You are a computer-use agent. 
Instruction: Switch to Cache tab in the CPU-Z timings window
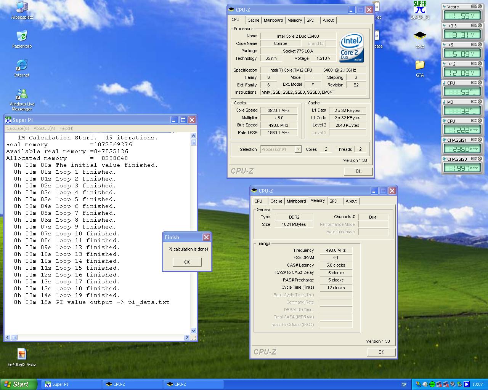click(276, 201)
